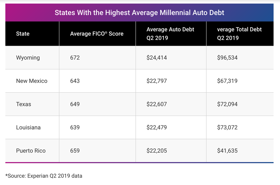This screenshot has height=185, width=280.
Task: Select the State column header
Action: click(23, 34)
